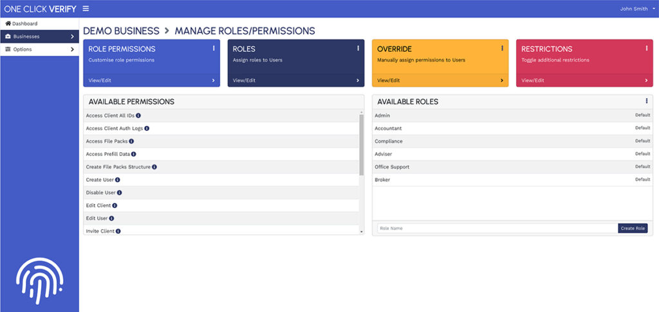This screenshot has height=312, width=659.
Task: Click info icon beside Access Client All IDs
Action: tap(138, 116)
